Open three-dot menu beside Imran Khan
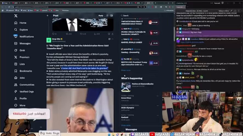The height and width of the screenshot is (136, 243). [x=157, y=96]
